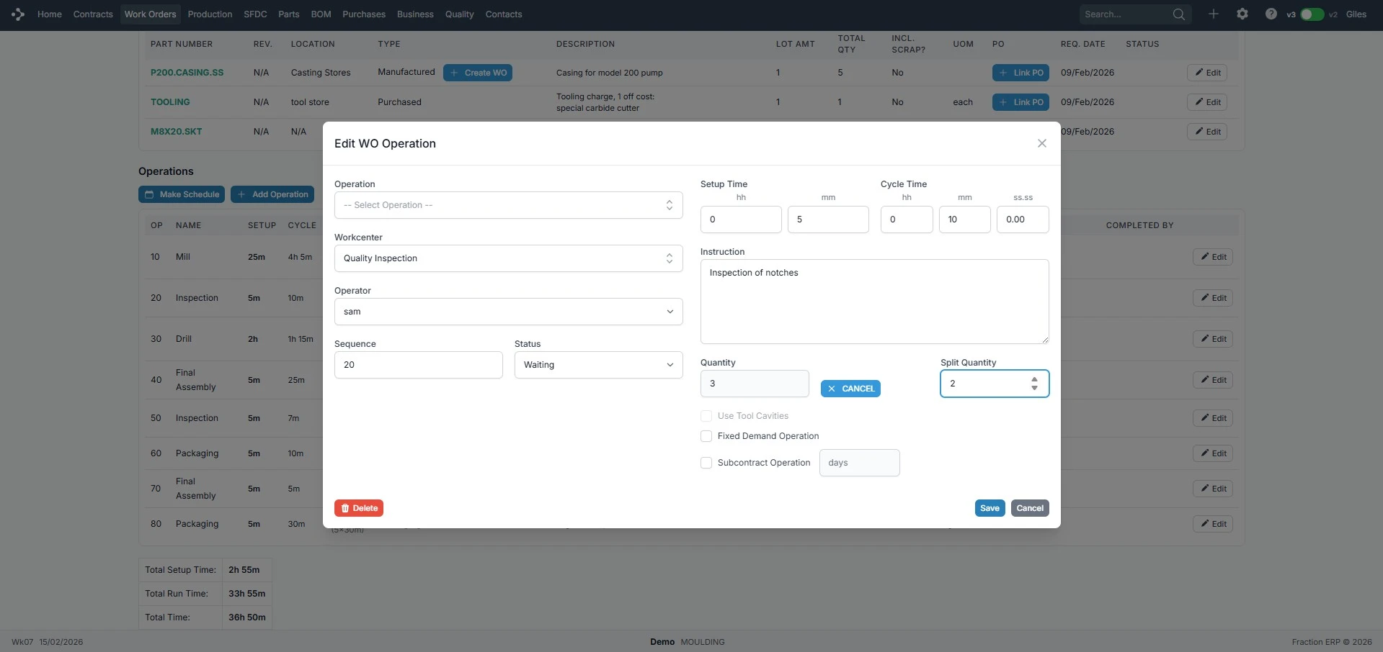Go to the Purchases menu
Image resolution: width=1383 pixels, height=652 pixels.
[363, 14]
